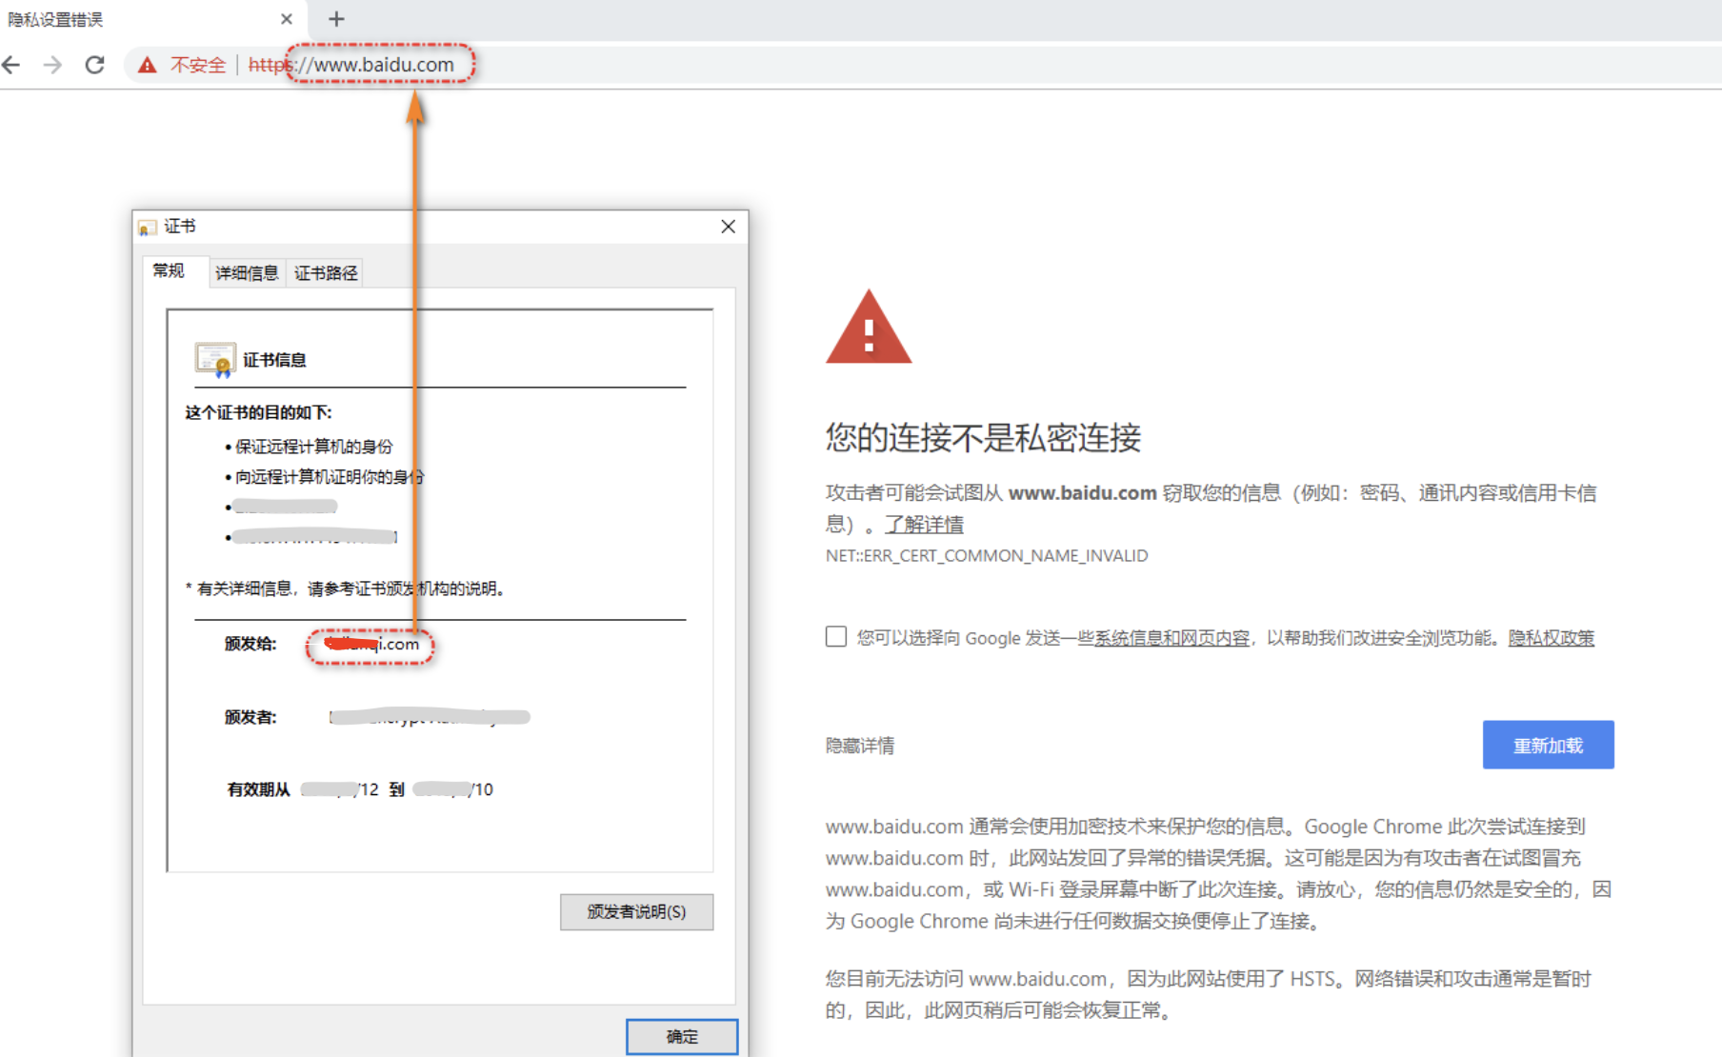The width and height of the screenshot is (1722, 1057).
Task: Switch to the 详细信息 tab
Action: 247,273
